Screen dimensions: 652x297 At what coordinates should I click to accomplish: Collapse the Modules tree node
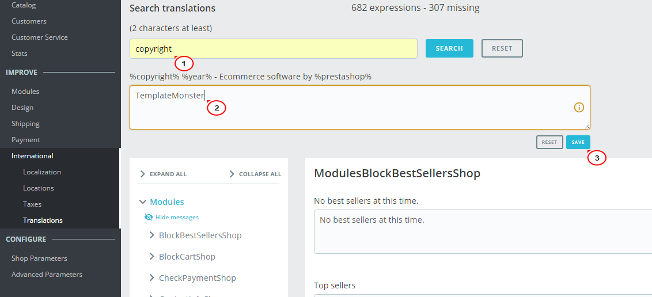(x=143, y=202)
